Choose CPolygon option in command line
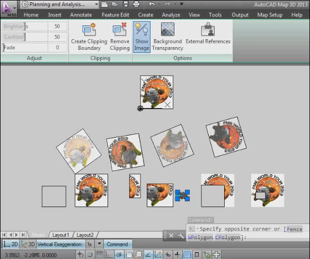Image resolution: width=310 pixels, height=259 pixels. click(x=227, y=237)
